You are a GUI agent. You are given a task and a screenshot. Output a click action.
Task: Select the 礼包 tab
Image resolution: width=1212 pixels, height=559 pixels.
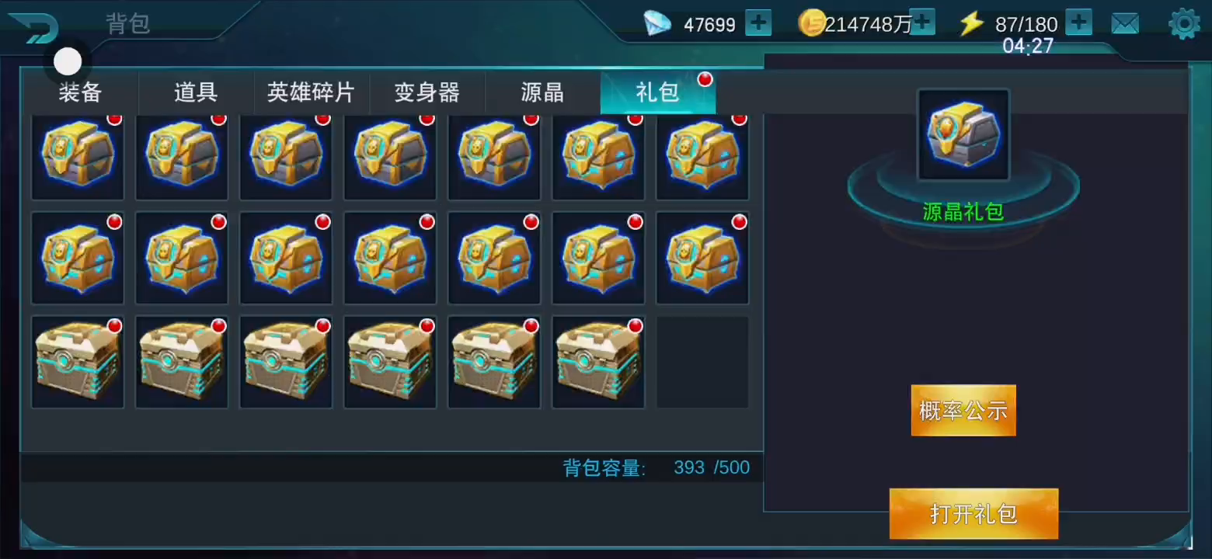pyautogui.click(x=658, y=93)
